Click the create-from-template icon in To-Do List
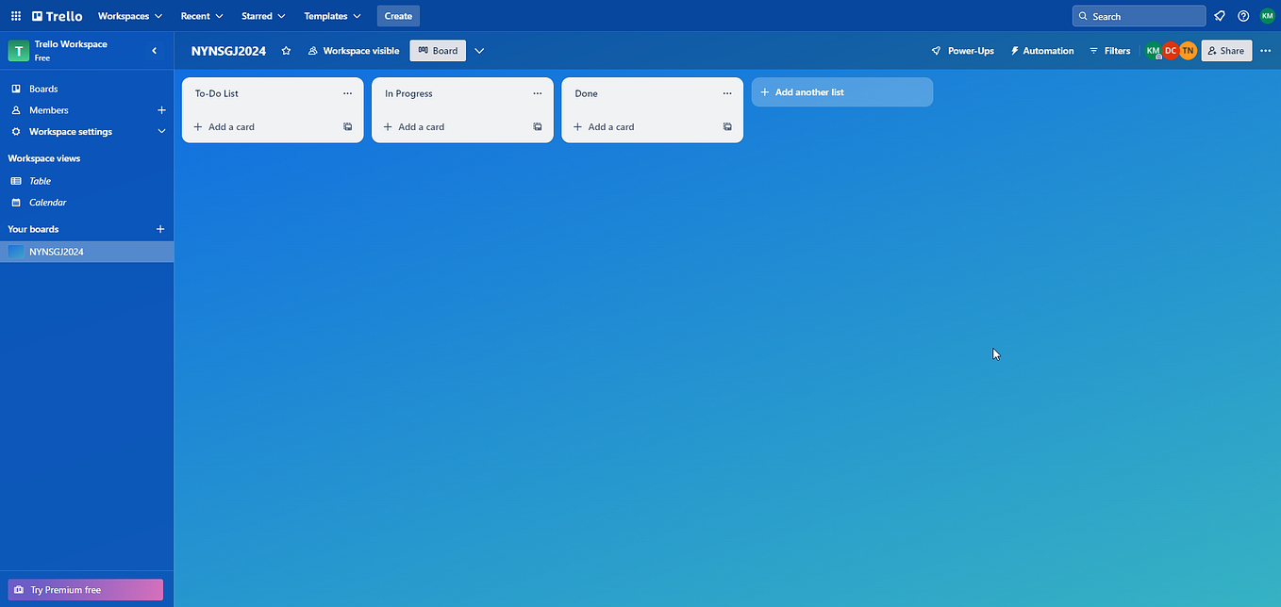The image size is (1281, 607). click(347, 125)
